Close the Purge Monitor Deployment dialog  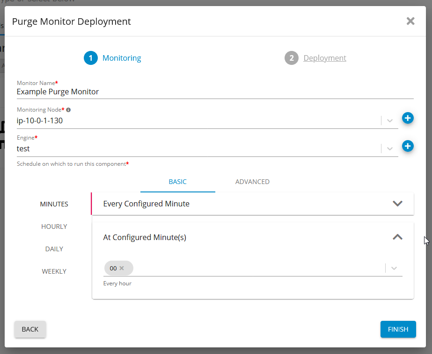(410, 21)
